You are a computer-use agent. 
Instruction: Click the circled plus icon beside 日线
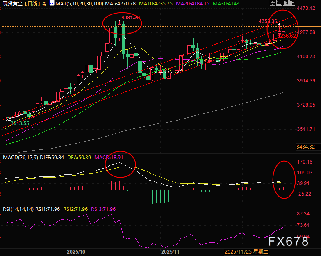44,4
